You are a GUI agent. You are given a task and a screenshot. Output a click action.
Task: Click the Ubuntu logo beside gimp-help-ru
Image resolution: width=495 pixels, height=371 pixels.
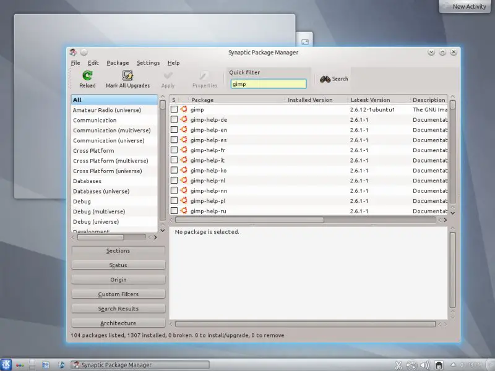[184, 210]
